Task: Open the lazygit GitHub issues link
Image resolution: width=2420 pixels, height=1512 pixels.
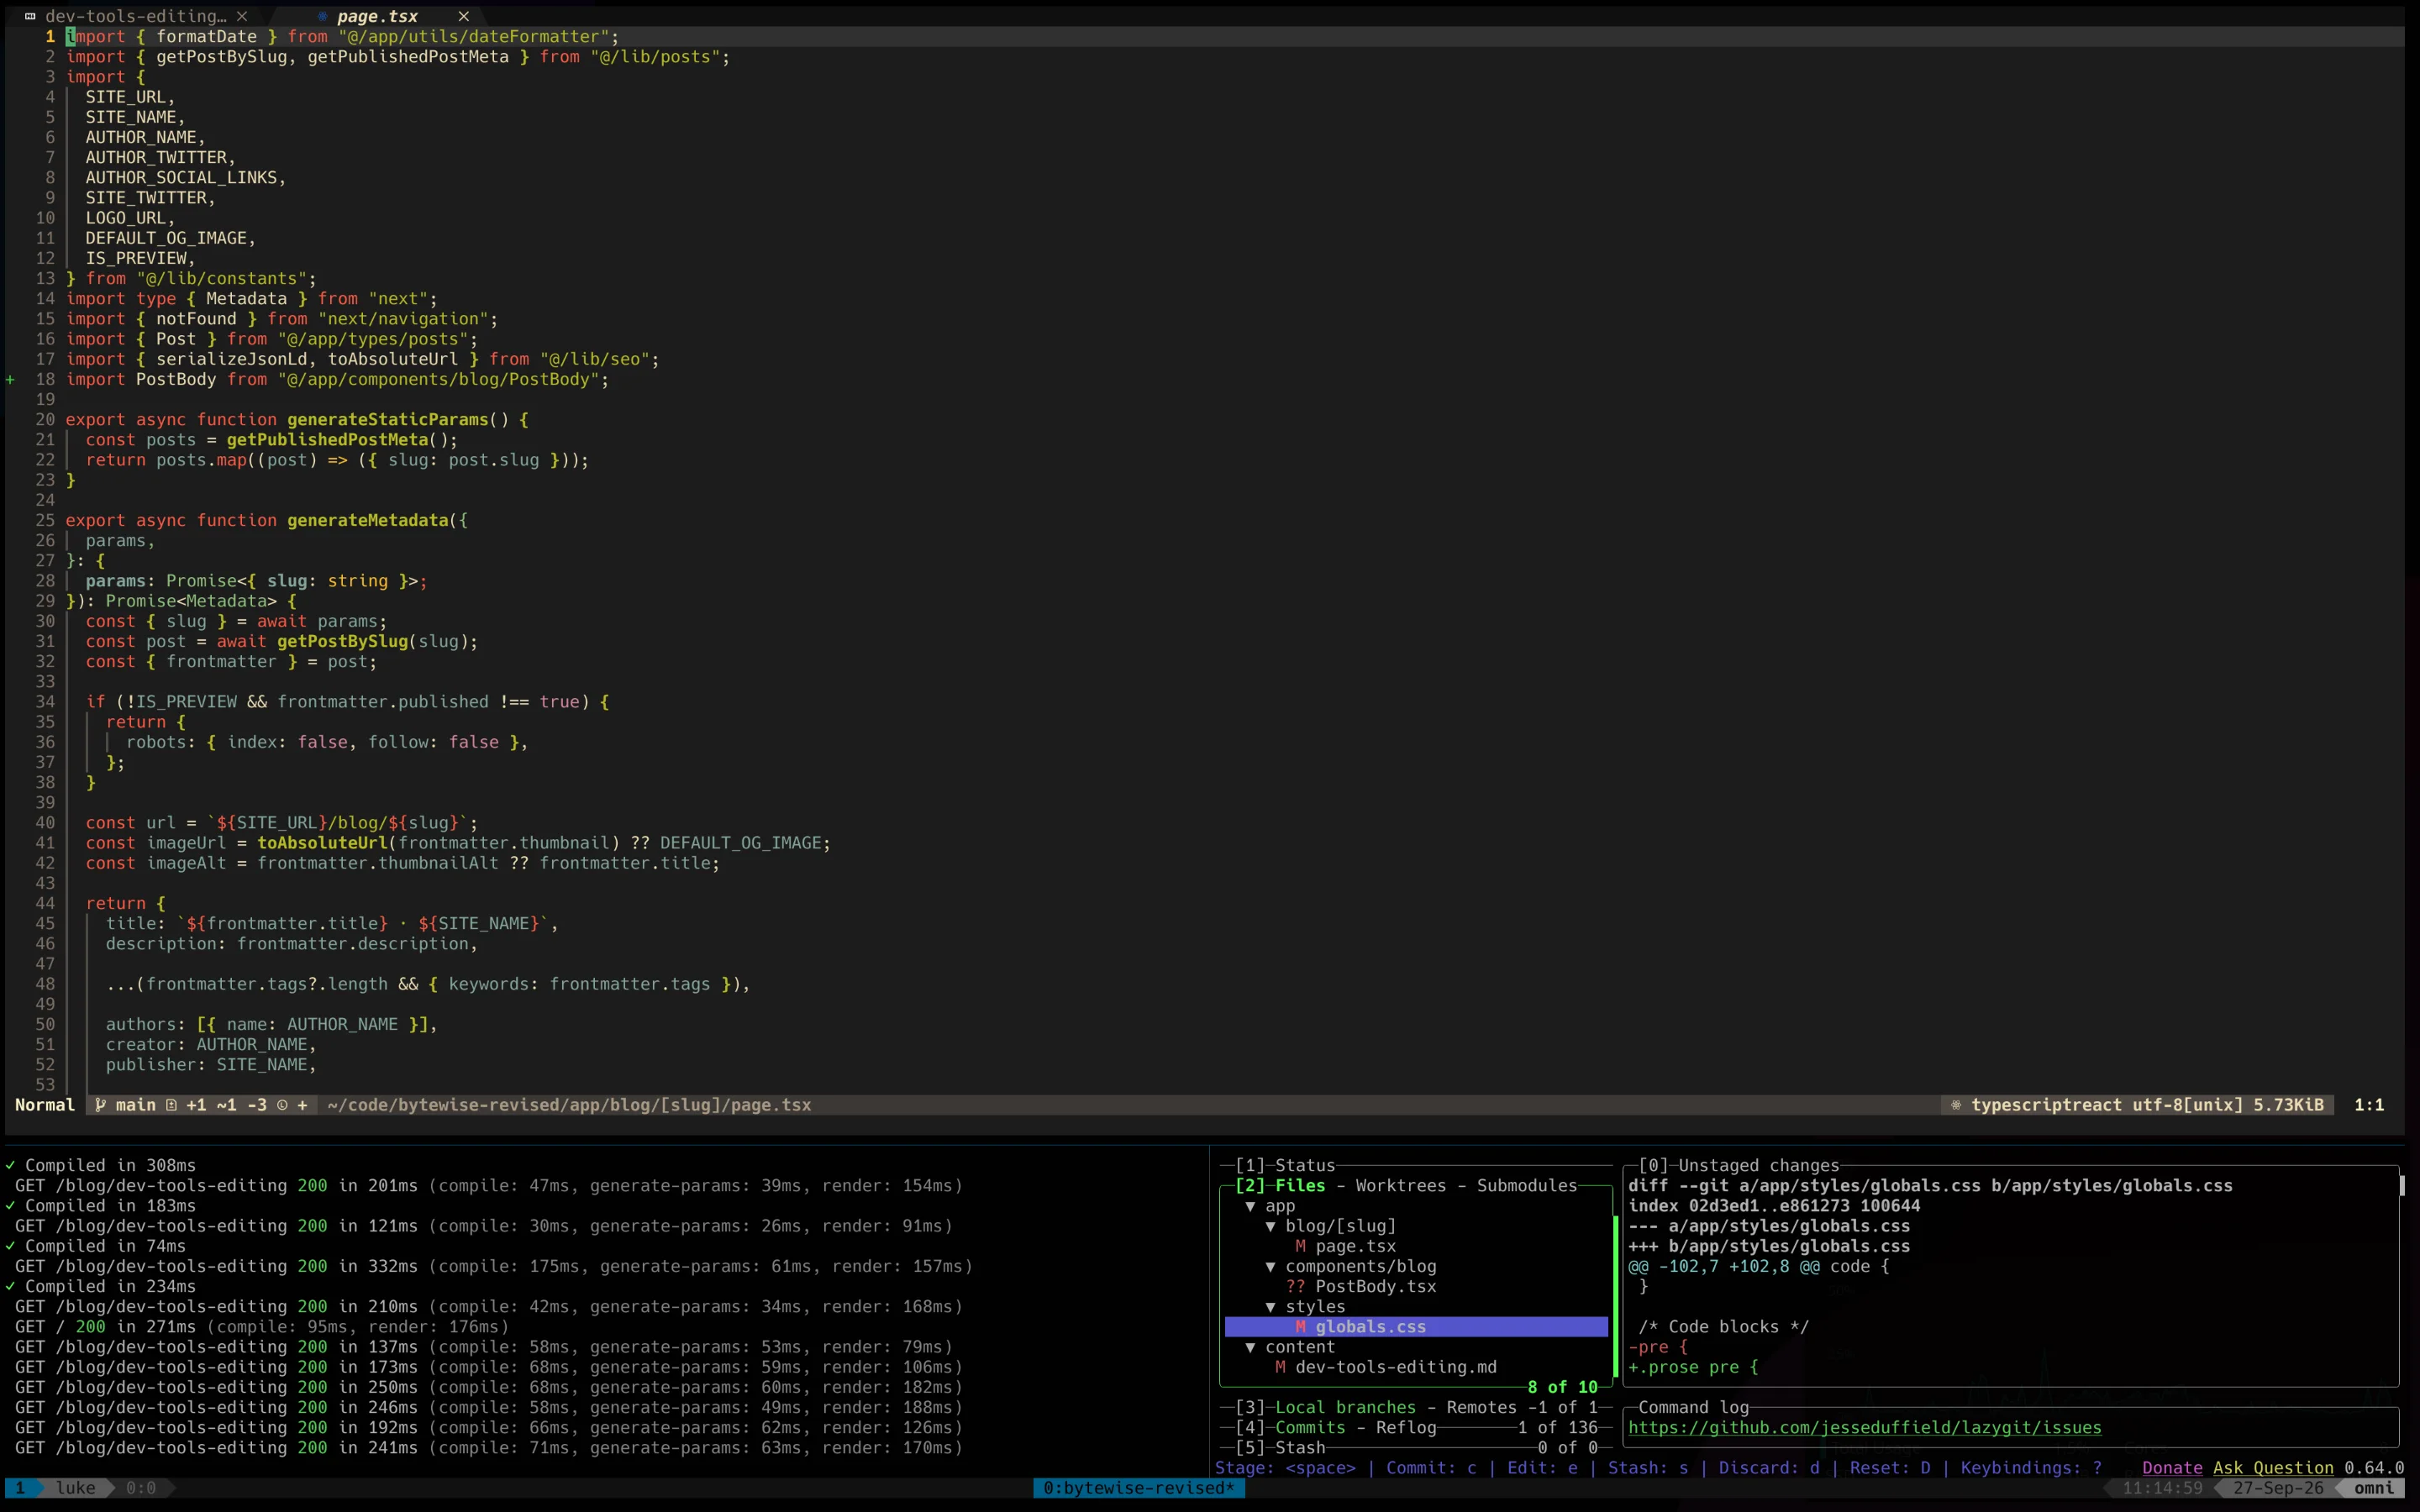Action: pos(1864,1428)
